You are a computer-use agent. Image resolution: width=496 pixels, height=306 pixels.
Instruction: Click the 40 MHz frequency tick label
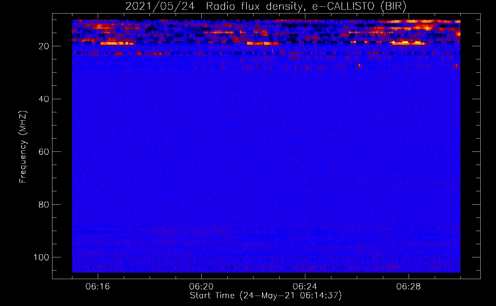pos(44,99)
